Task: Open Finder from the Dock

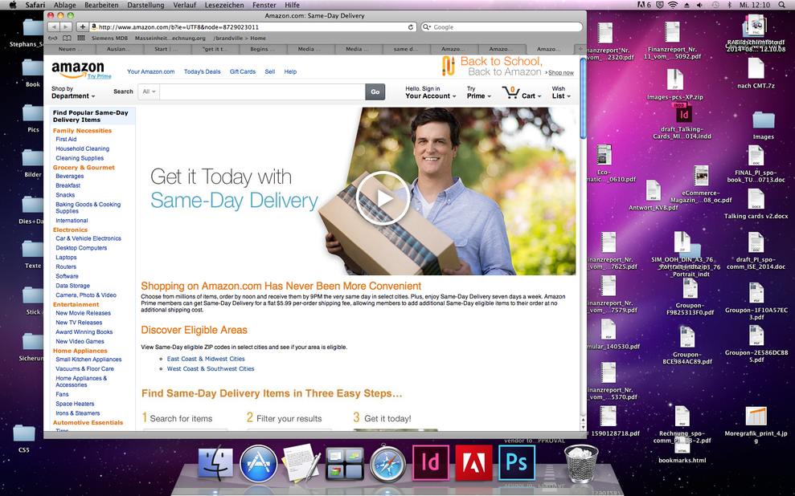Action: point(215,464)
